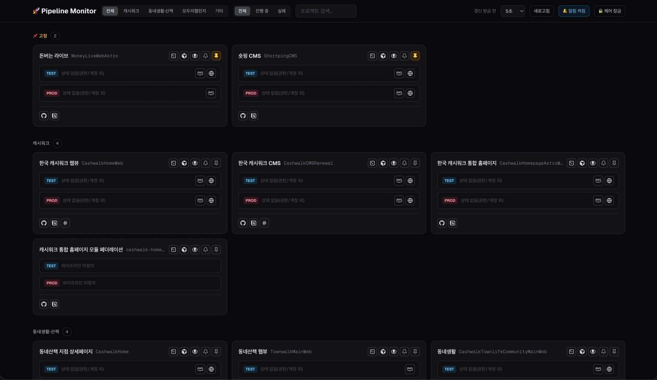
Task: Pin the 한국 캐시워크 통합 홈페이지 card
Action: [614, 163]
